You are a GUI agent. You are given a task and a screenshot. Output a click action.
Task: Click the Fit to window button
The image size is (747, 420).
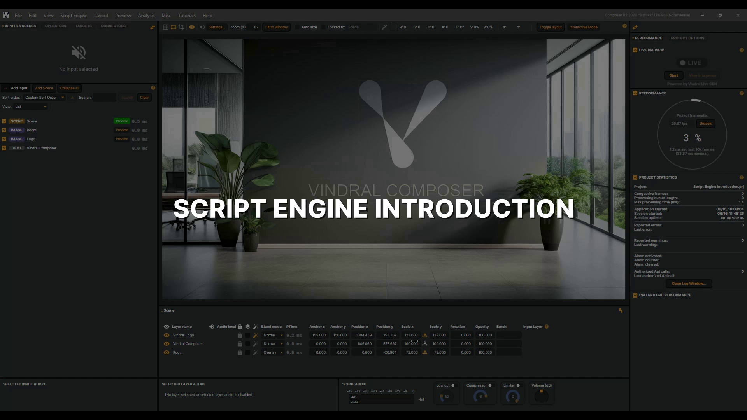click(x=276, y=27)
